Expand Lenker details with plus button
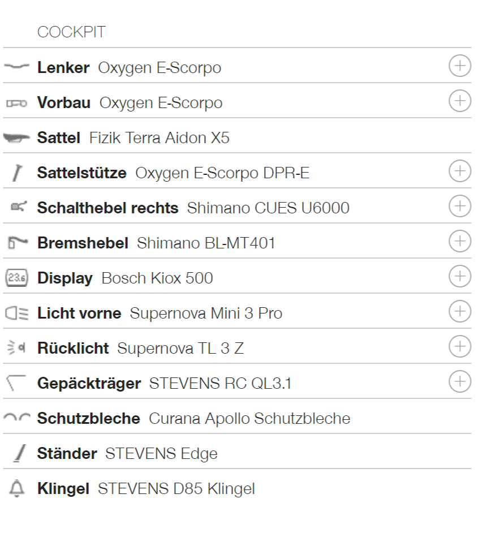 click(x=460, y=66)
